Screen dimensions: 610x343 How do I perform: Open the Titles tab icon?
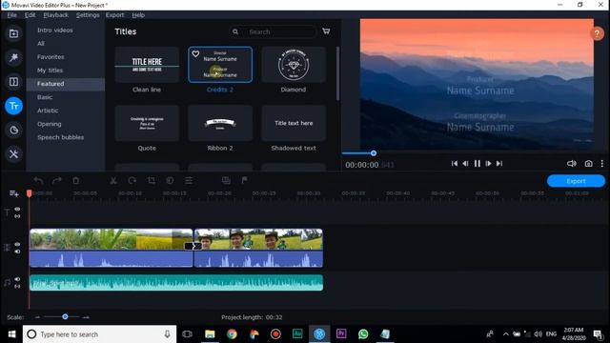(x=13, y=106)
